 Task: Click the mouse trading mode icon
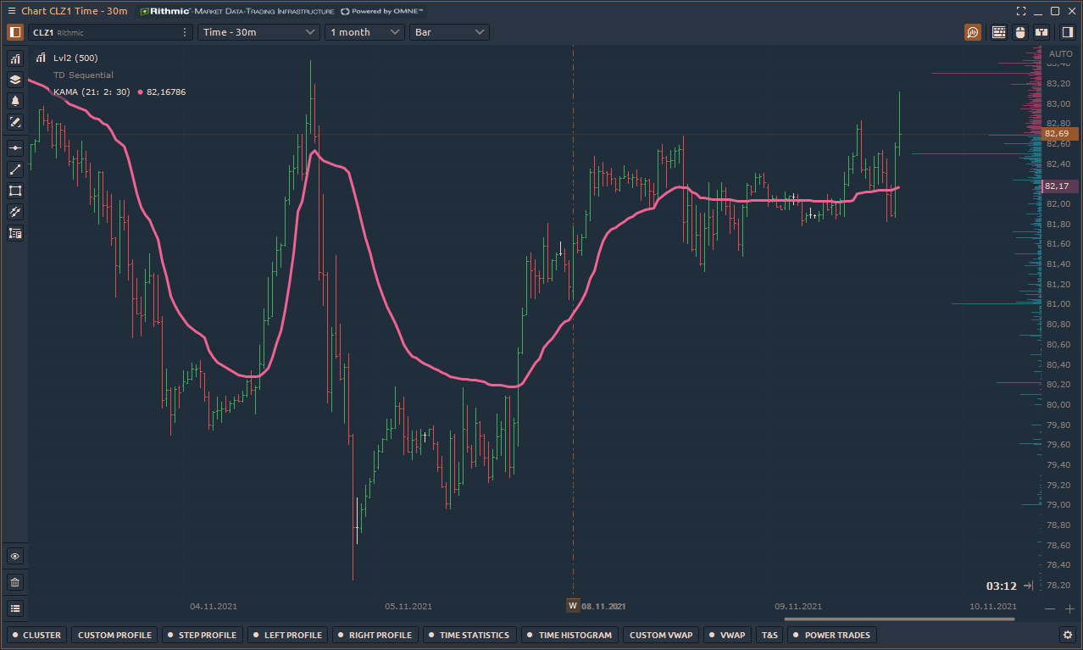[1020, 32]
